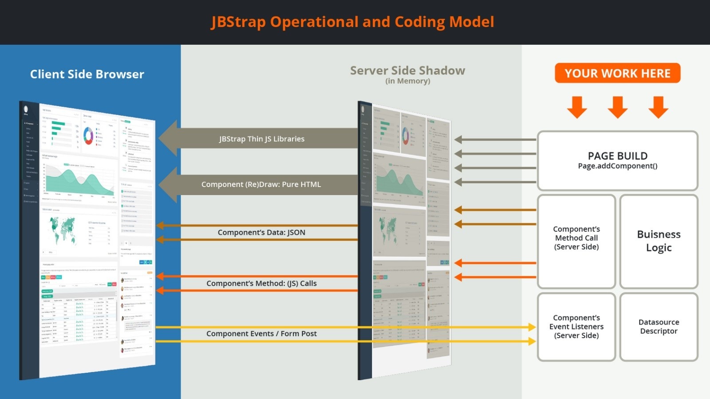Click the Datasource Descriptor box
Viewport: 710px width, 399px height.
[x=659, y=327]
